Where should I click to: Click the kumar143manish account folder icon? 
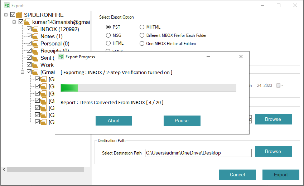click(x=28, y=22)
